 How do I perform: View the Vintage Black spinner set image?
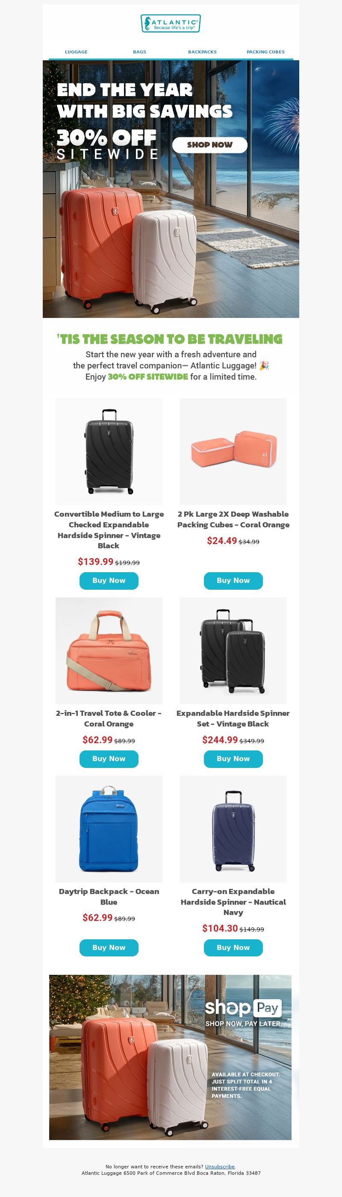tap(233, 650)
